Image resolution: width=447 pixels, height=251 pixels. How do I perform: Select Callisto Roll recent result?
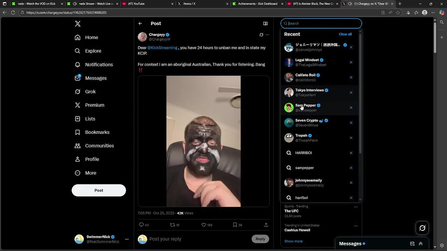[x=320, y=77]
